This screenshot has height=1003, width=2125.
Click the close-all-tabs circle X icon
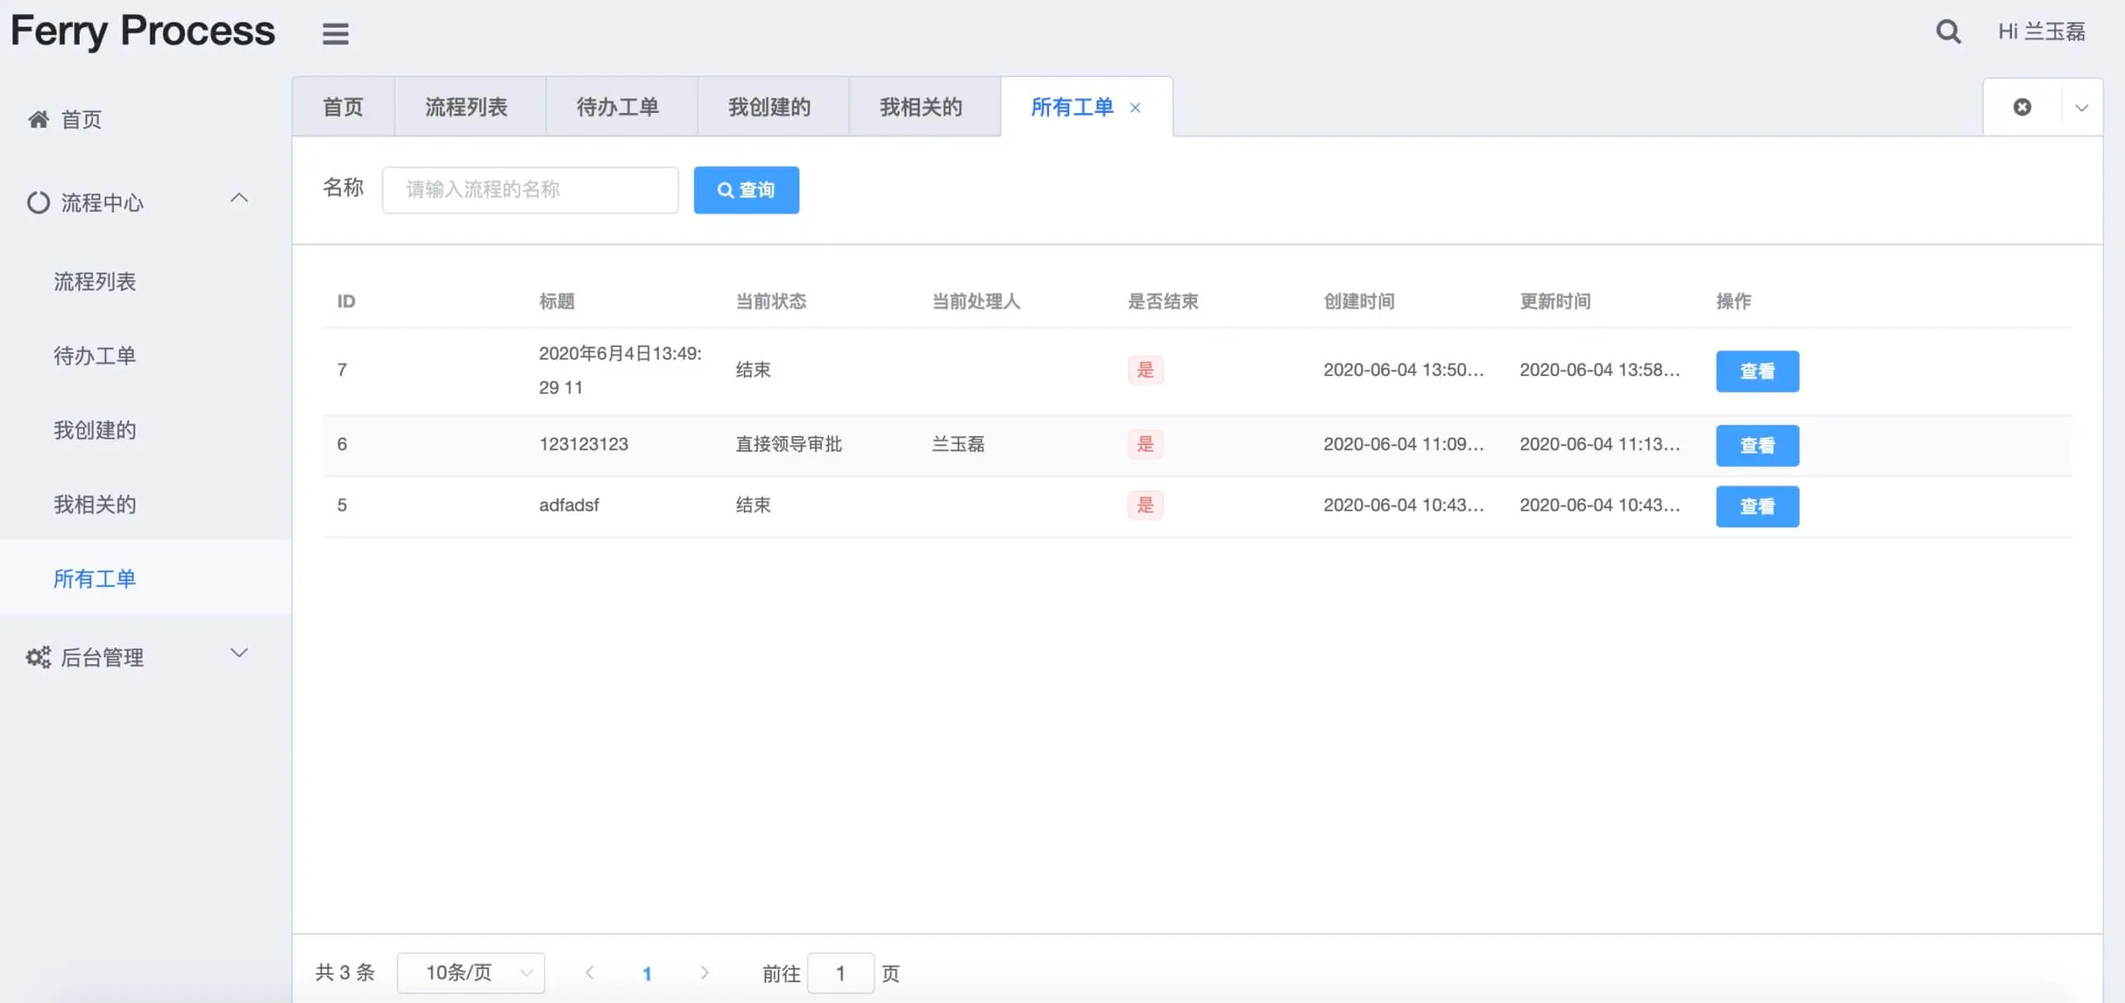point(2022,107)
